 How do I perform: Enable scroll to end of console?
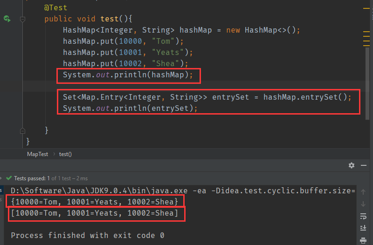363,228
